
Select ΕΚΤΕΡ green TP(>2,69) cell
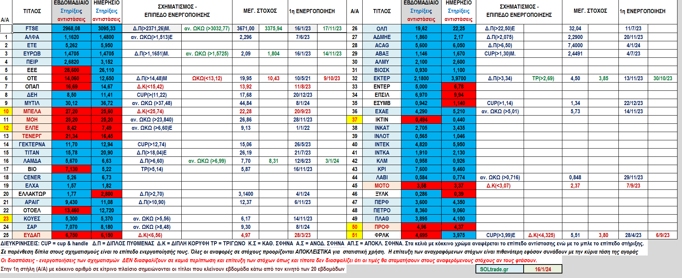click(543, 78)
